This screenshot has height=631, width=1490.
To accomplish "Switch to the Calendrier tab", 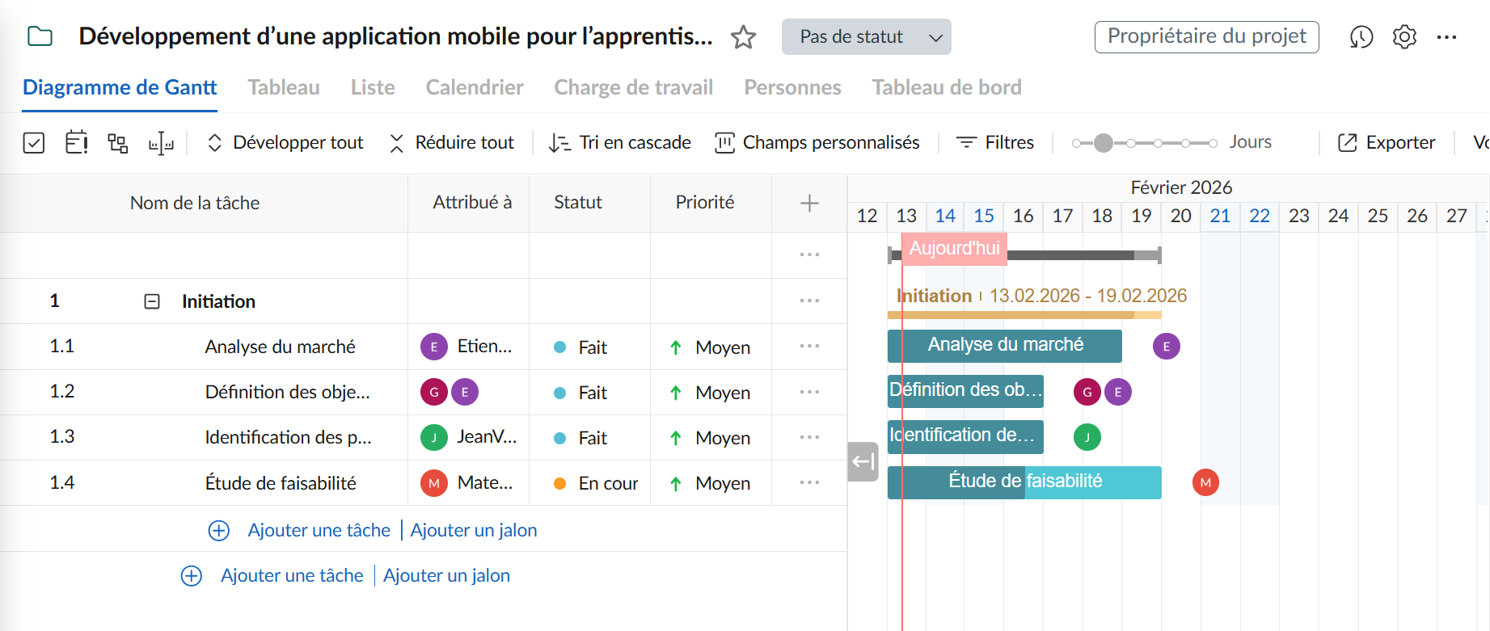I will 475,87.
